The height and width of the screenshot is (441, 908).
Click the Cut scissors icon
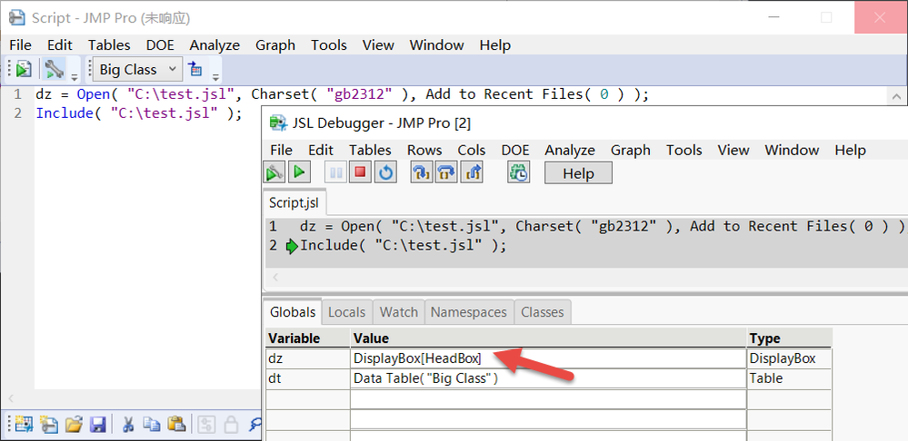point(128,424)
